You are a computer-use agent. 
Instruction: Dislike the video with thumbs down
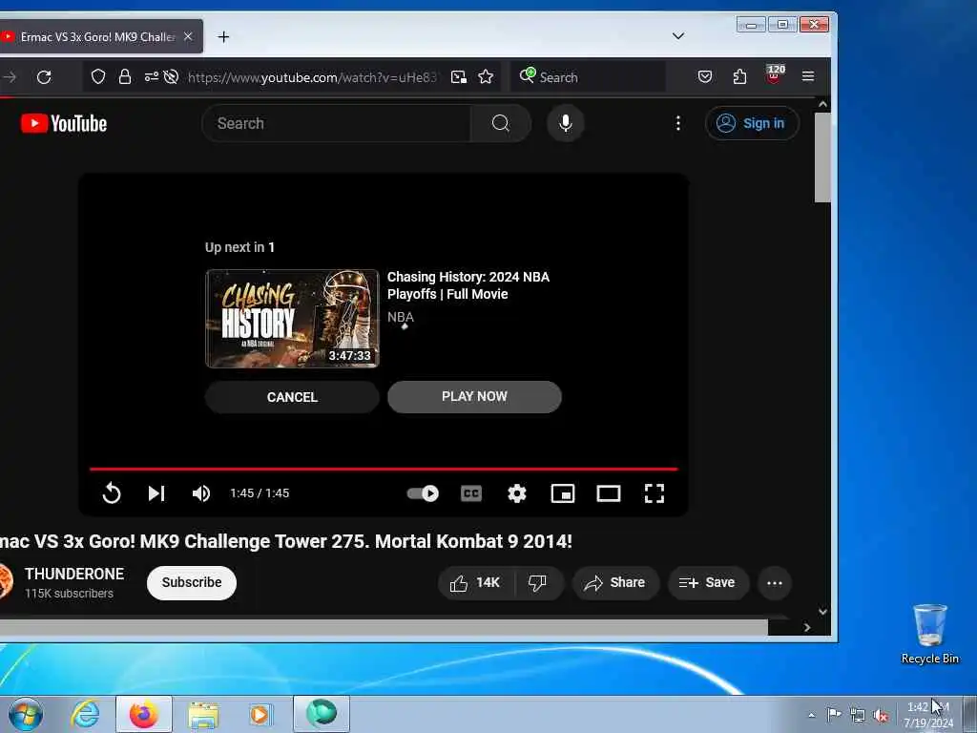538,583
